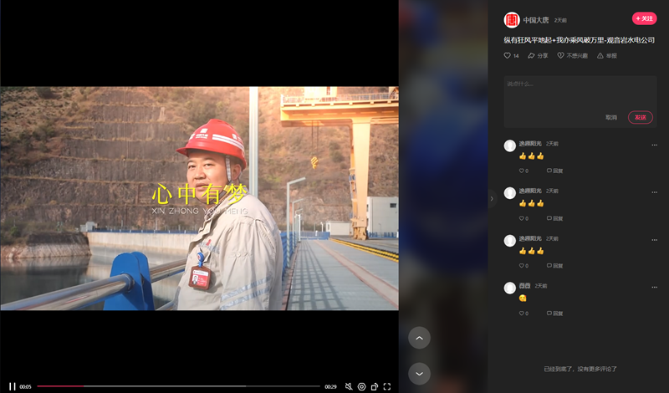Like the video with heart icon

point(508,56)
